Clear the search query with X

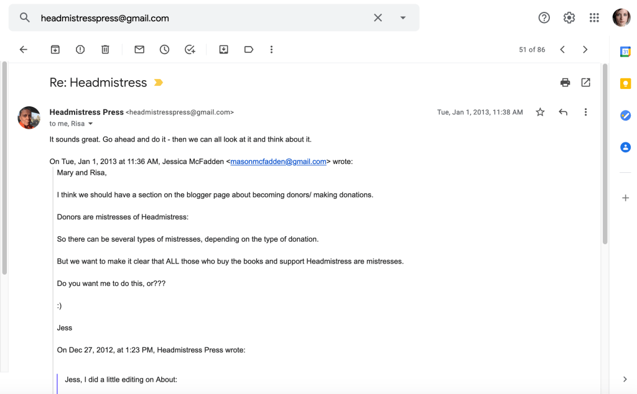click(378, 18)
